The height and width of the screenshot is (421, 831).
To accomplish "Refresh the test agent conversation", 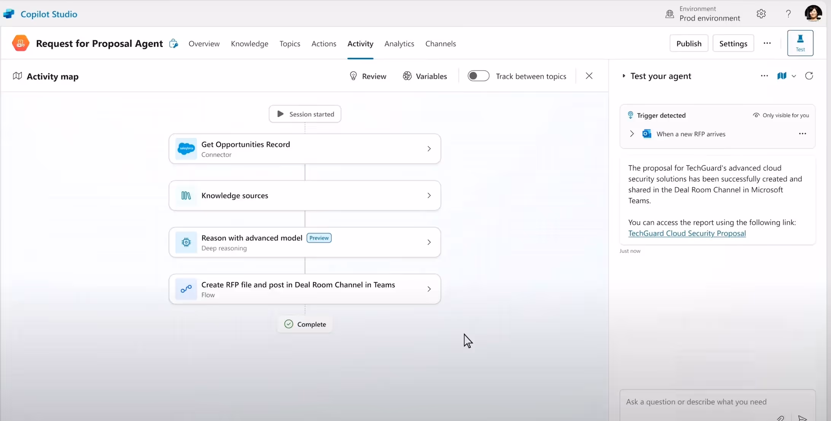I will pos(809,76).
